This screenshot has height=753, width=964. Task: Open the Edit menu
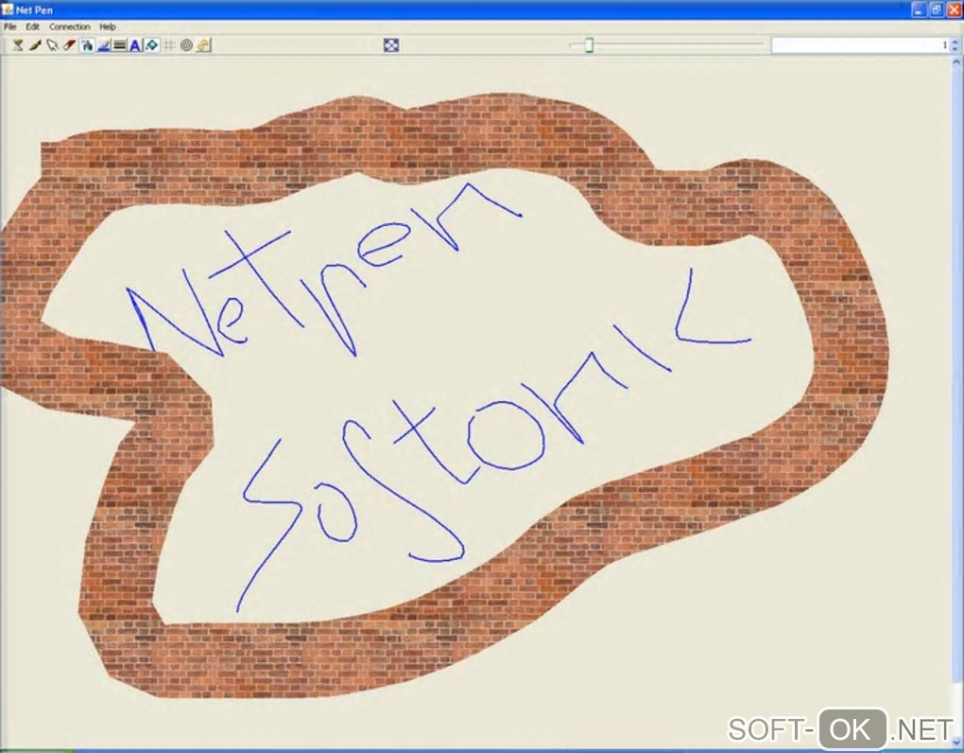click(32, 26)
